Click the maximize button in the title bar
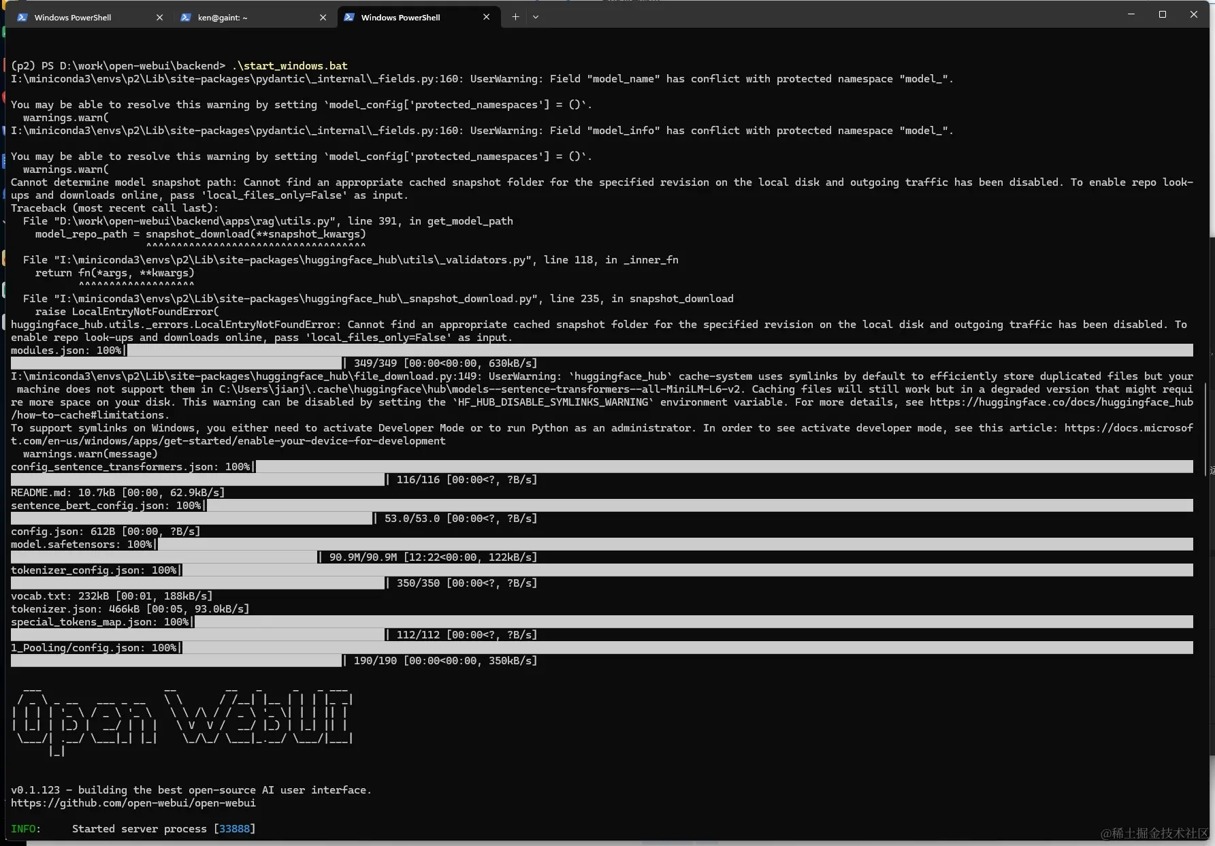The image size is (1215, 846). point(1163,14)
